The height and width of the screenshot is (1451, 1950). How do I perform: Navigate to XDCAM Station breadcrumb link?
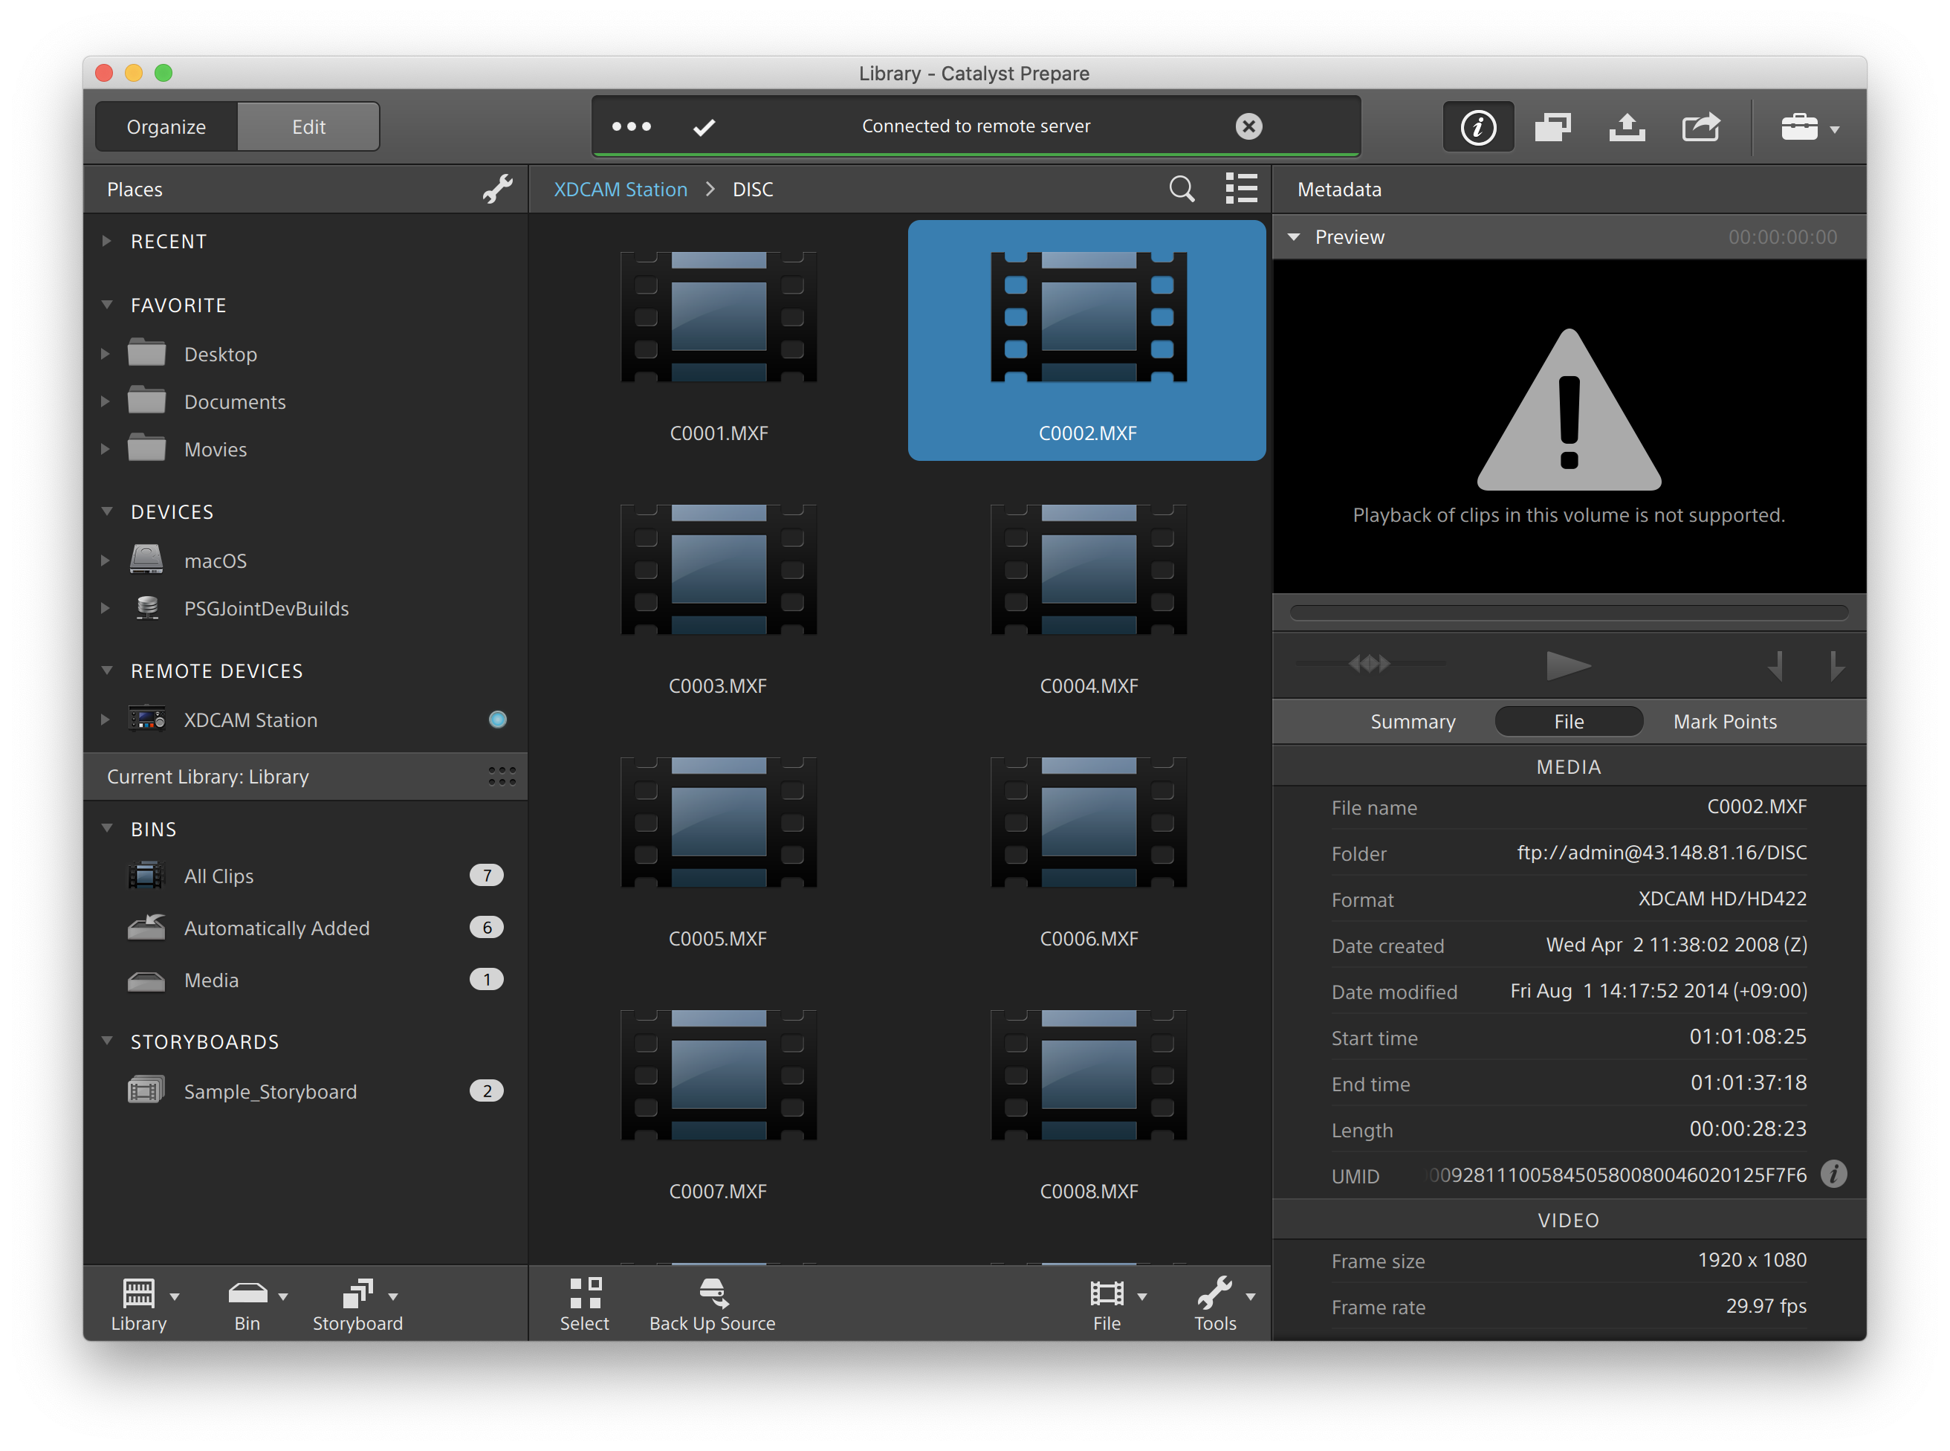click(x=620, y=190)
